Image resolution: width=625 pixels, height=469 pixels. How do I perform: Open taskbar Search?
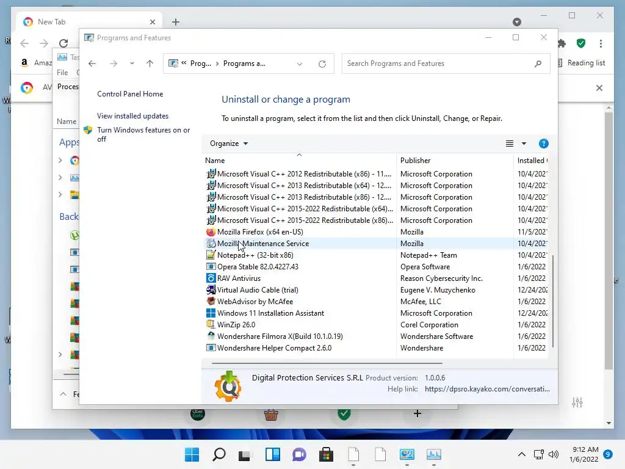pyautogui.click(x=219, y=454)
